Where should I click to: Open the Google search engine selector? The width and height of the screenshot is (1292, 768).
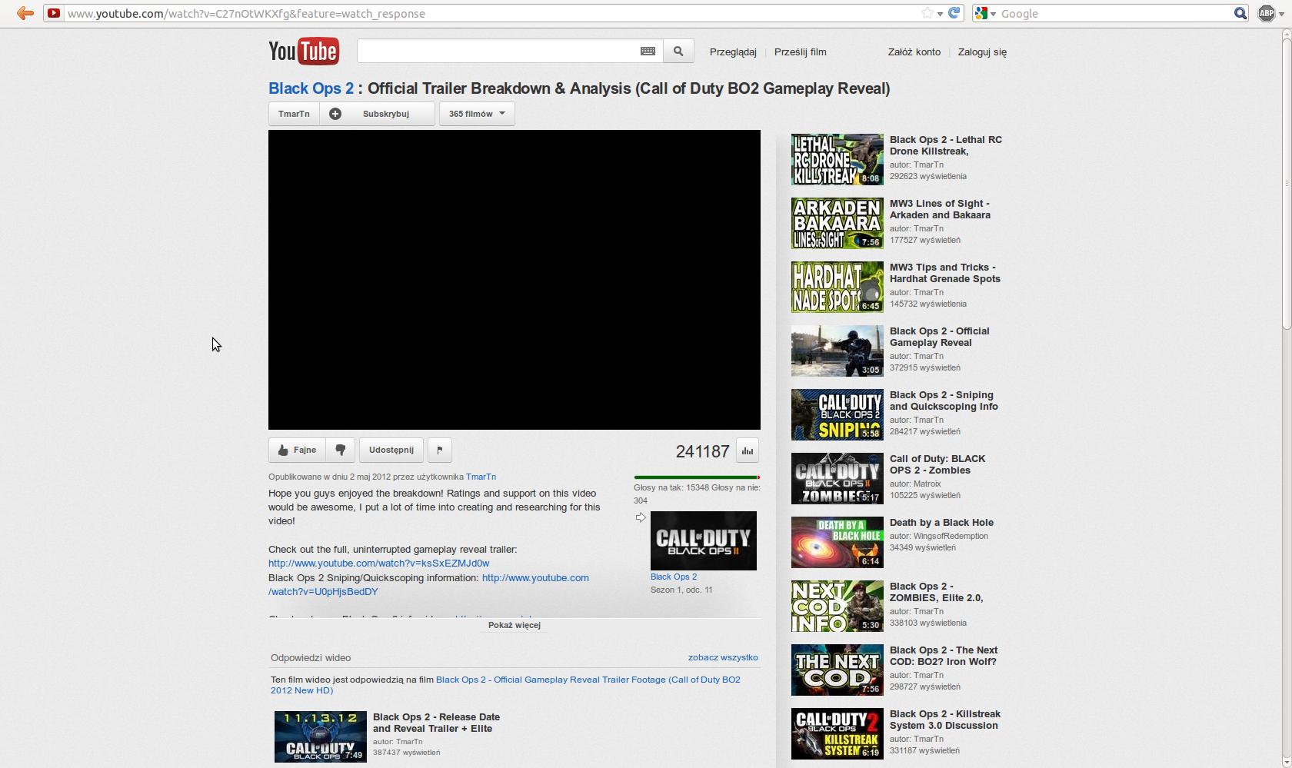(x=985, y=13)
